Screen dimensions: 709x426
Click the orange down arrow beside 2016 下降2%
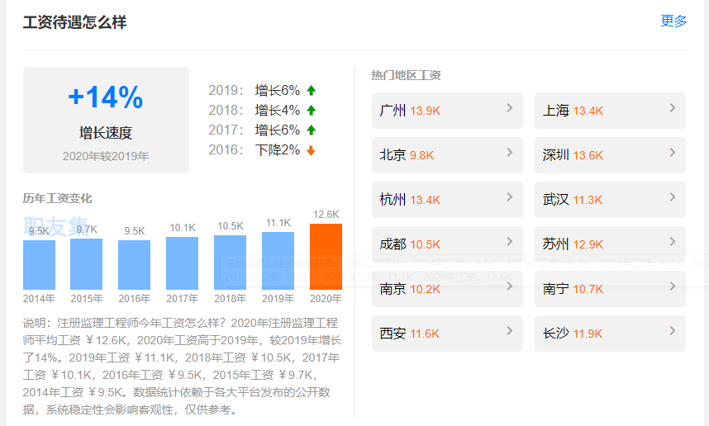tap(312, 150)
